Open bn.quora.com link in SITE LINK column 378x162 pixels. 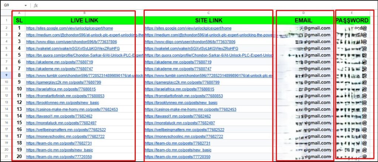click(x=209, y=55)
